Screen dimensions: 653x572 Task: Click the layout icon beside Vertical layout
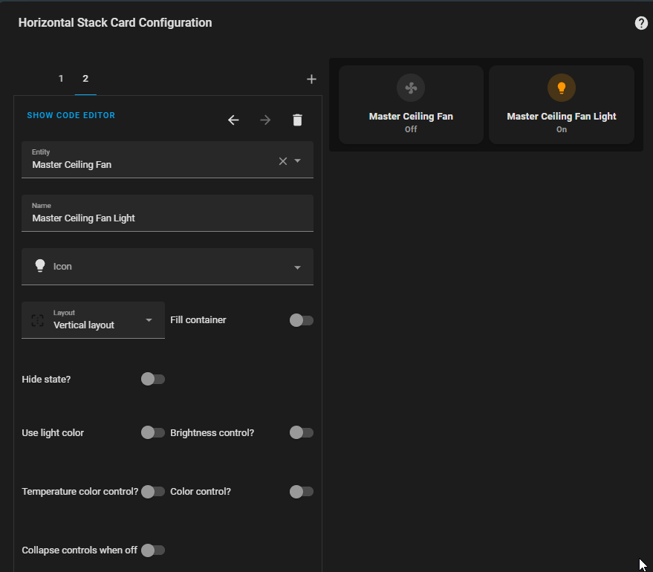pos(37,320)
